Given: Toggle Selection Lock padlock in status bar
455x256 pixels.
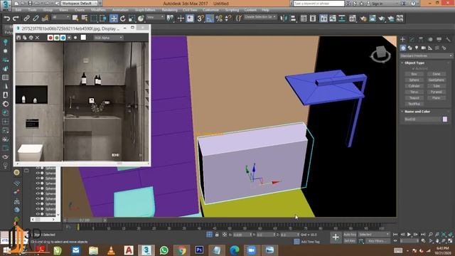Looking at the screenshot, I should tap(217, 235).
